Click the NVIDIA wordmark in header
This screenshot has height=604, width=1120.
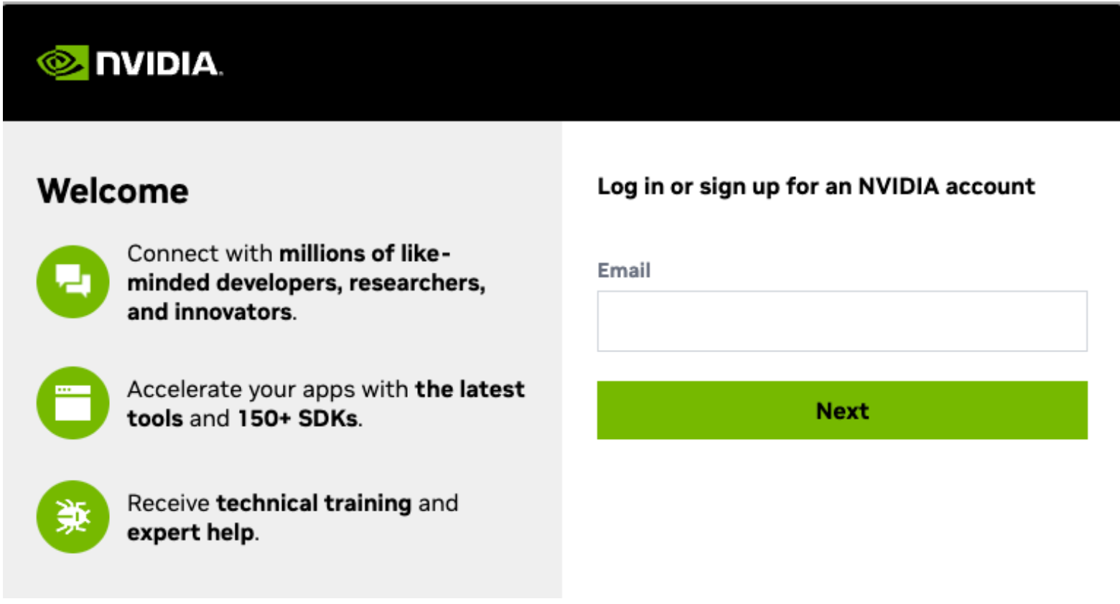pos(158,64)
